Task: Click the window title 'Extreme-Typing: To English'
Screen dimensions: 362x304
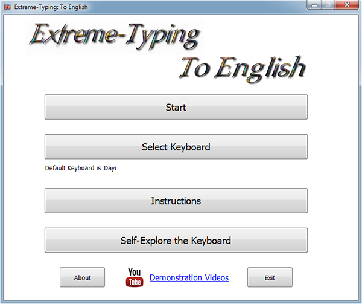Action: pyautogui.click(x=51, y=7)
